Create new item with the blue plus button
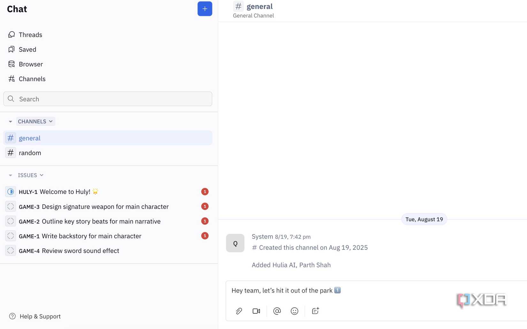 point(205,9)
